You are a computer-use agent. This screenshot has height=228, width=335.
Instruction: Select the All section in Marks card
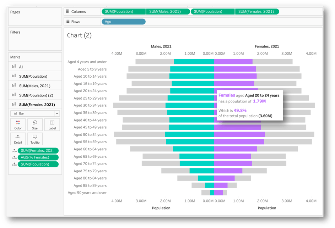click(21, 67)
